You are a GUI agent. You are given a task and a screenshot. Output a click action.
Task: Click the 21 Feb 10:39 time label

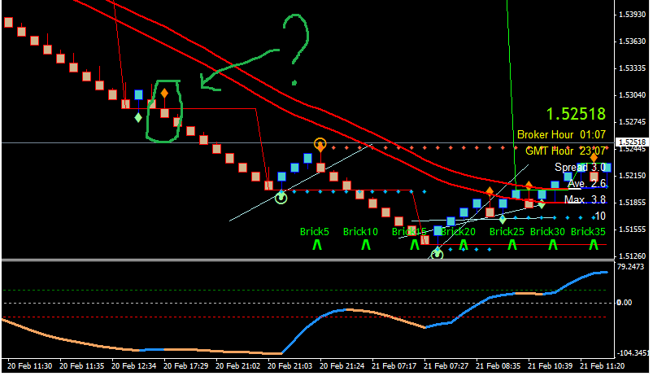(551, 365)
